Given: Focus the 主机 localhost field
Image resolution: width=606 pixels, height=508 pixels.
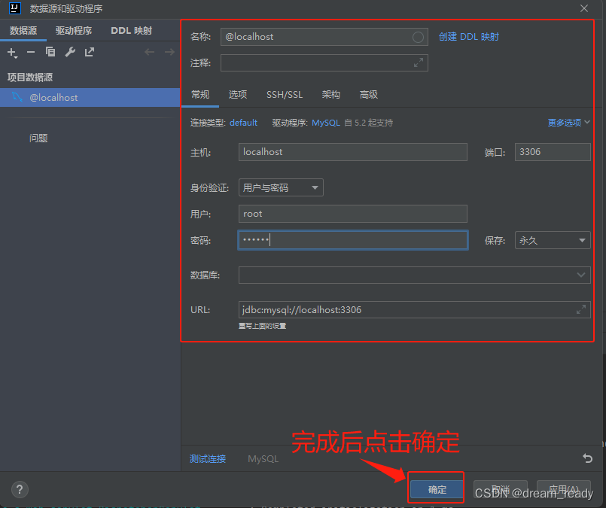Looking at the screenshot, I should point(353,152).
